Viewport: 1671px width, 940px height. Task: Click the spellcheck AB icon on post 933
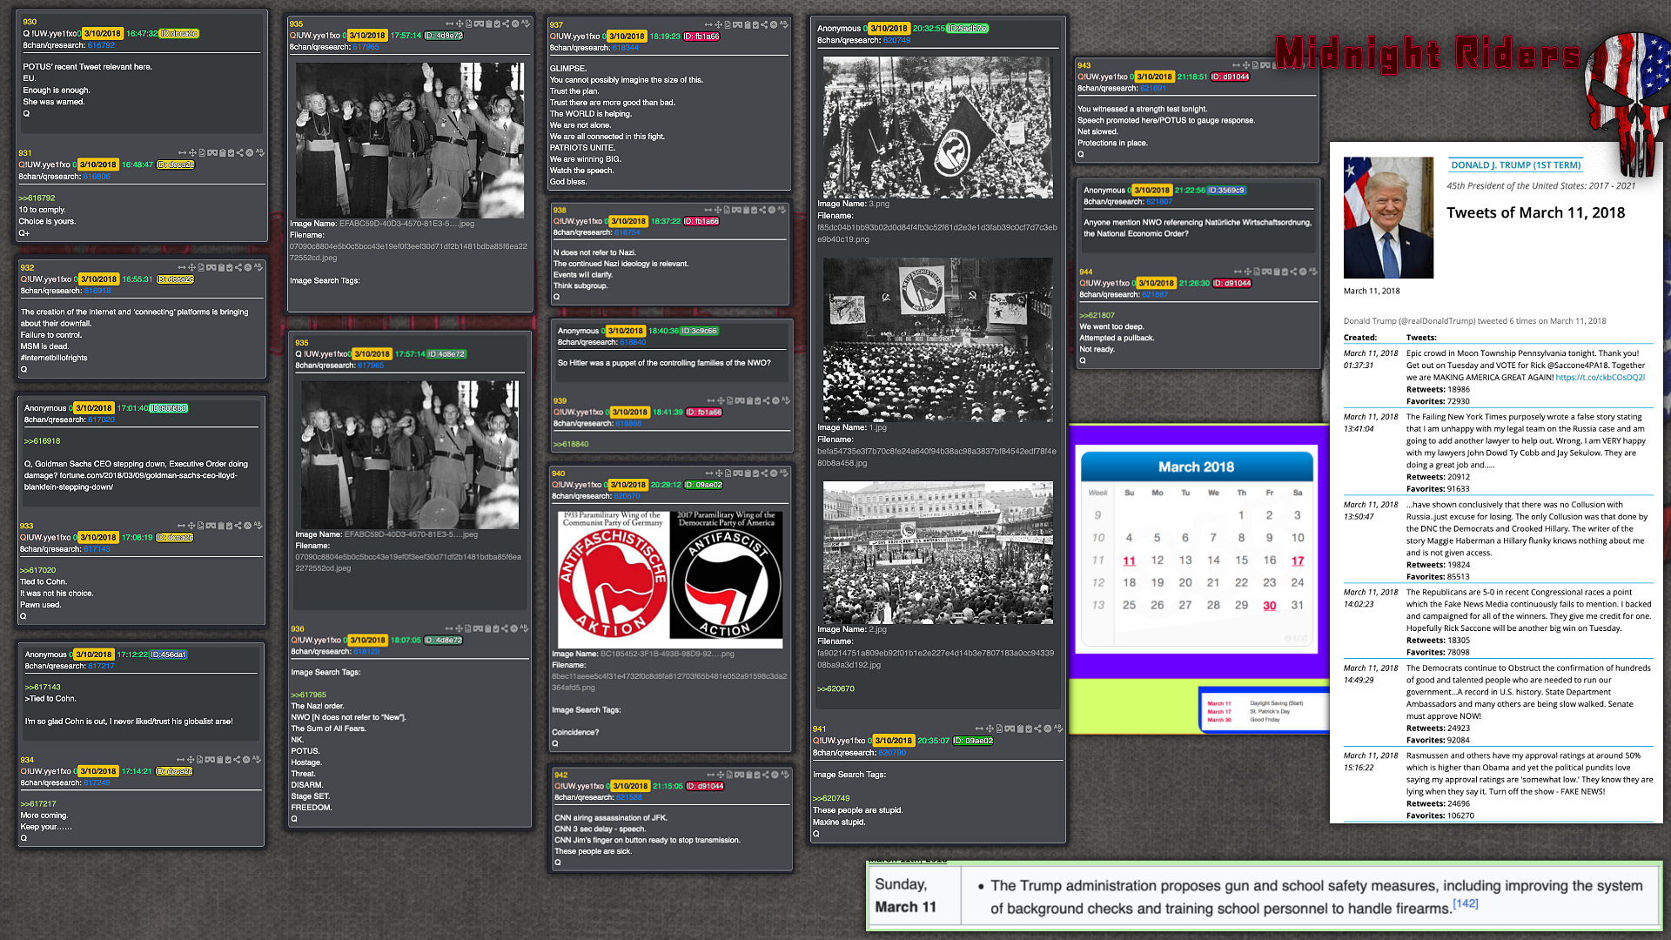click(x=258, y=526)
